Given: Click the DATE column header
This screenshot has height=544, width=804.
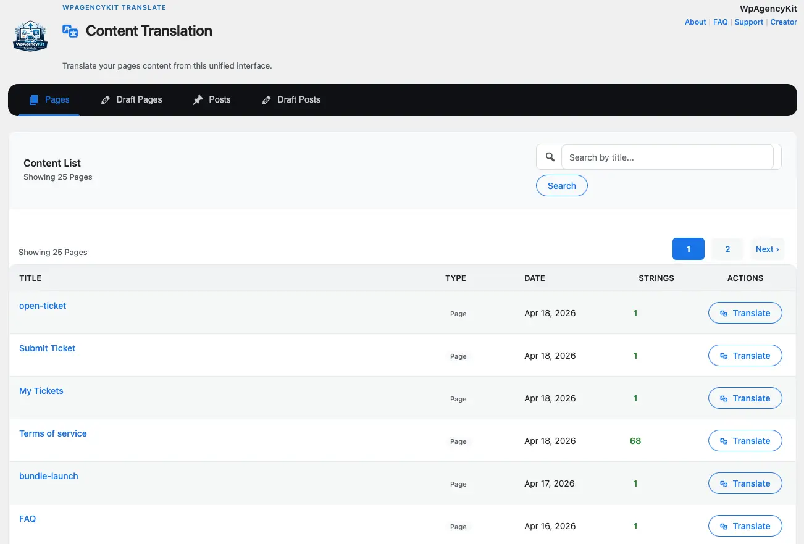Looking at the screenshot, I should click(535, 278).
